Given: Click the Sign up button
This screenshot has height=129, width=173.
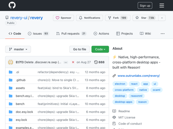Looking at the screenshot, I should pos(145,5).
